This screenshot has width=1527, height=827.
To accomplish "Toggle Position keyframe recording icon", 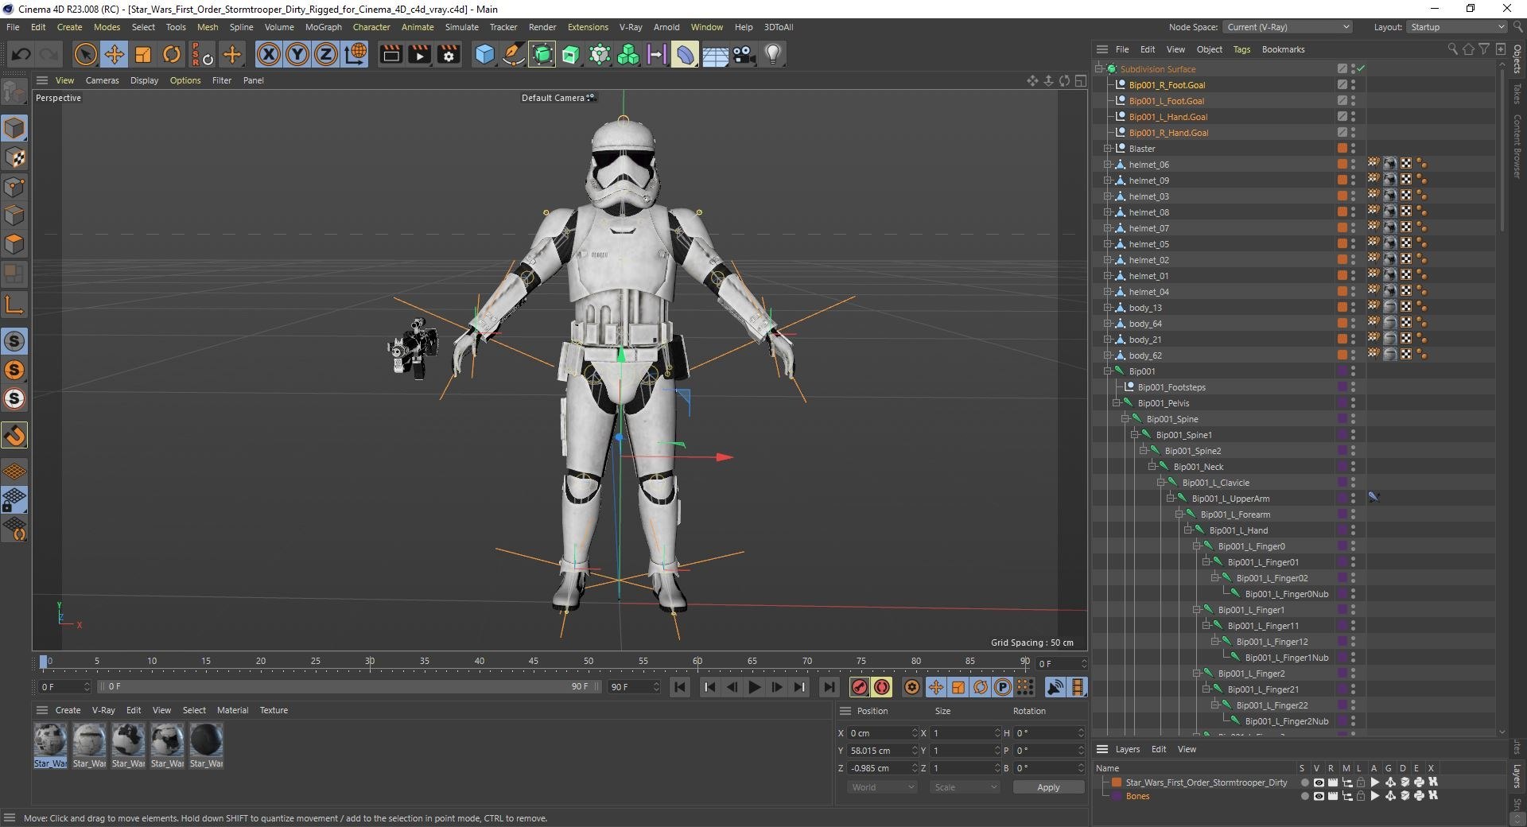I will point(936,687).
